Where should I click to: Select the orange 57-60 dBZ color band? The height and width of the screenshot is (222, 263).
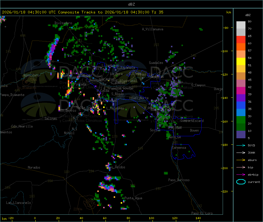(241, 47)
